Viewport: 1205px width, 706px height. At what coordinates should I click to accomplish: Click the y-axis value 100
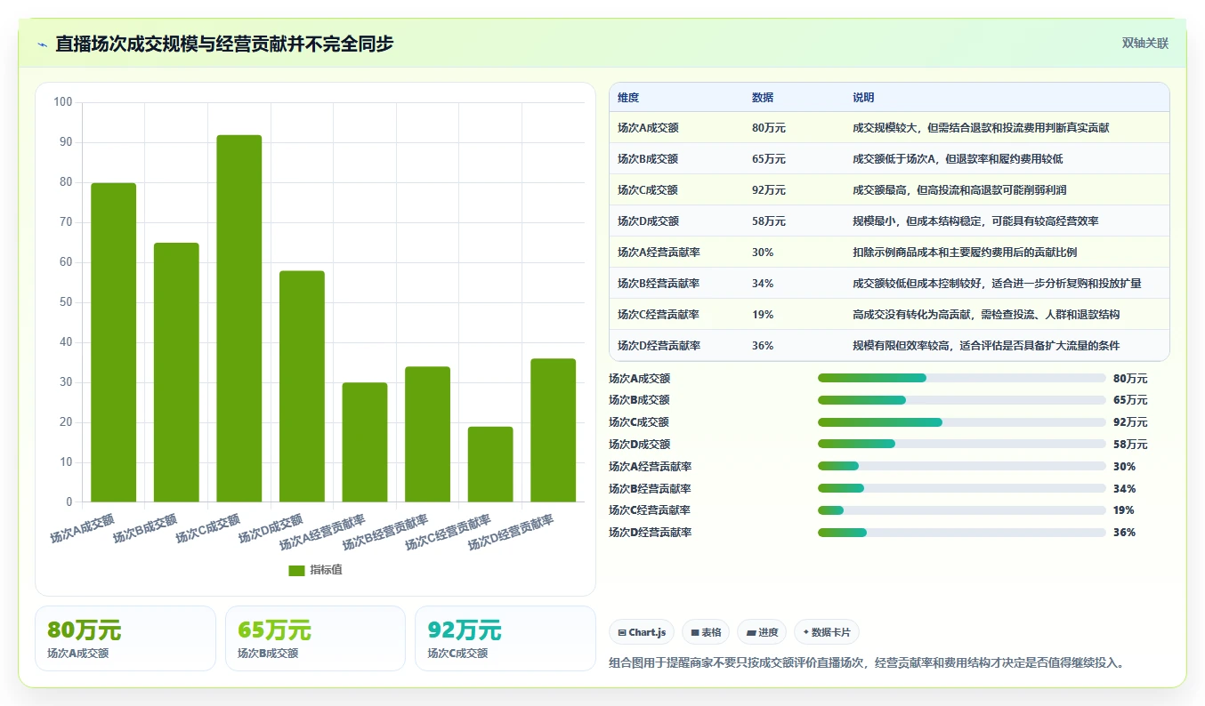[63, 102]
